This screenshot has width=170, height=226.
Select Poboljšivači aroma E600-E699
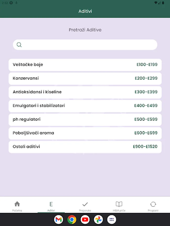(x=85, y=133)
